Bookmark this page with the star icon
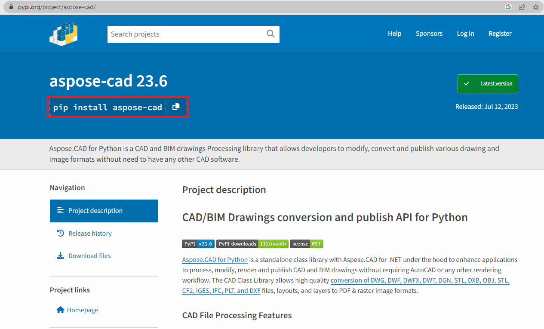This screenshot has width=544, height=329. (535, 7)
